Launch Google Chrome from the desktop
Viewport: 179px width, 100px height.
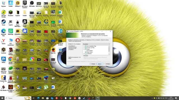coord(11,61)
